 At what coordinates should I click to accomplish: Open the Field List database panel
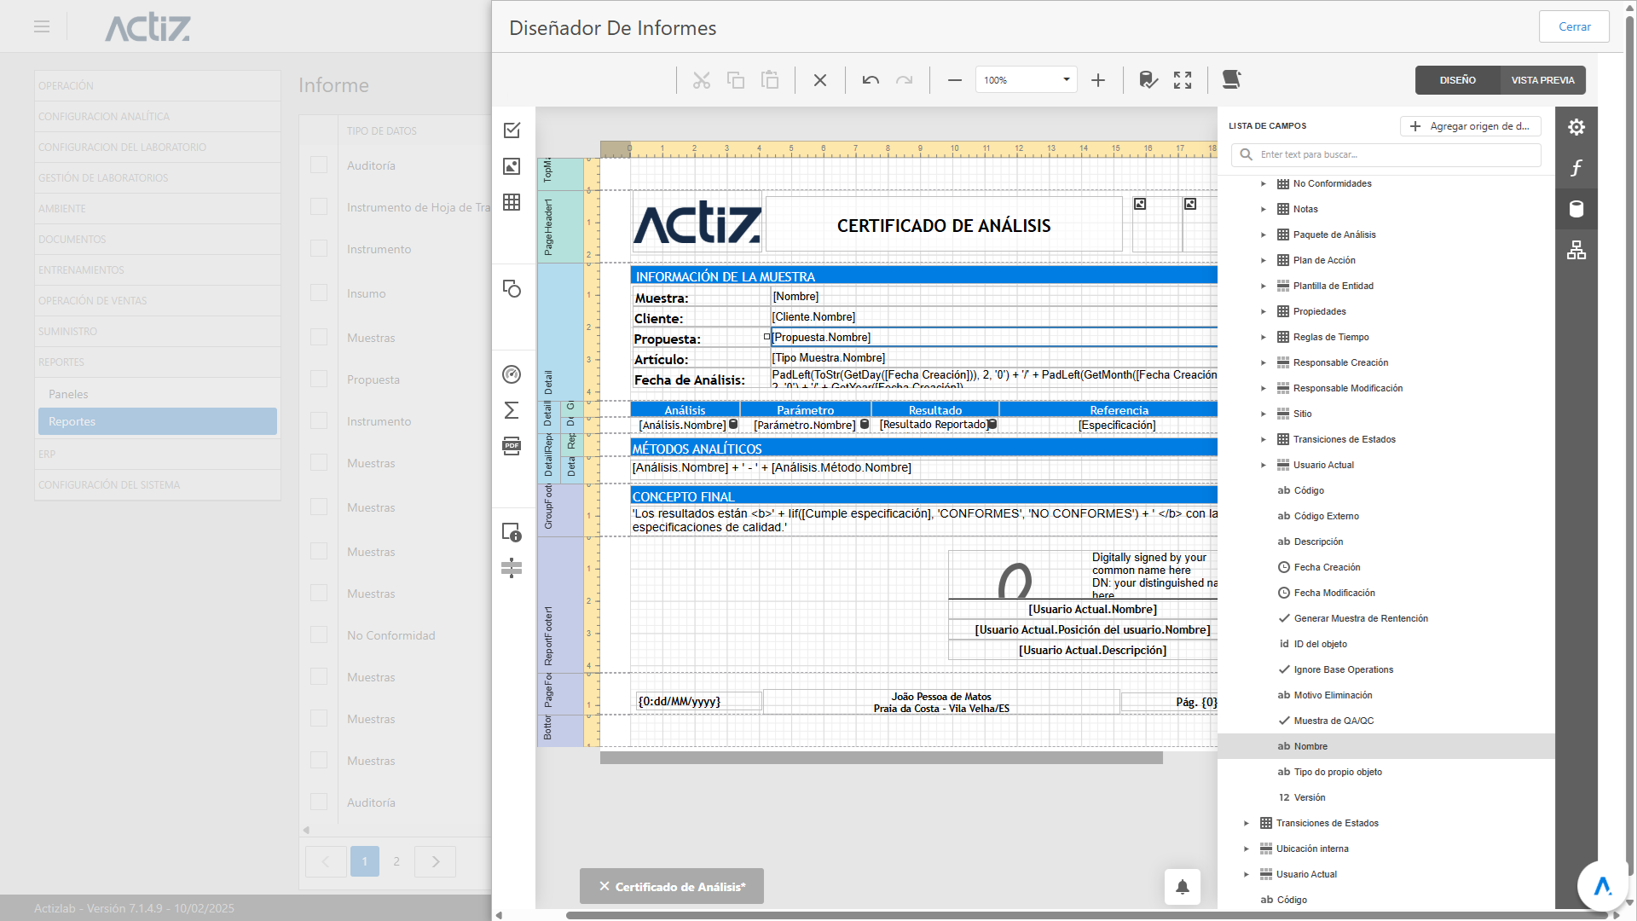coord(1576,209)
